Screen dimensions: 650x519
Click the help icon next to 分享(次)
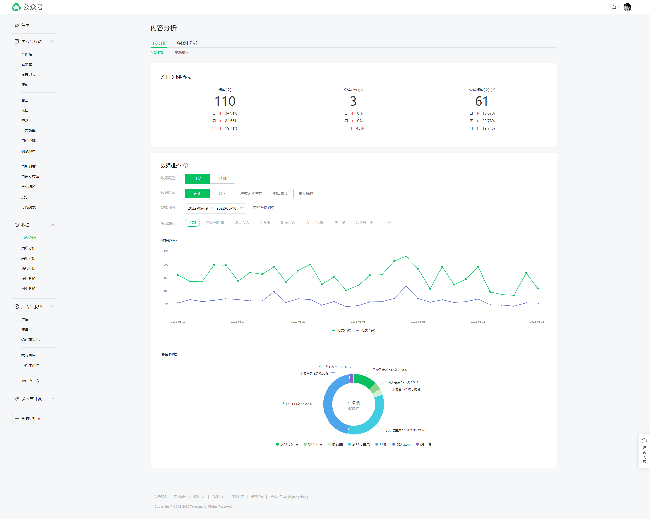click(x=361, y=90)
